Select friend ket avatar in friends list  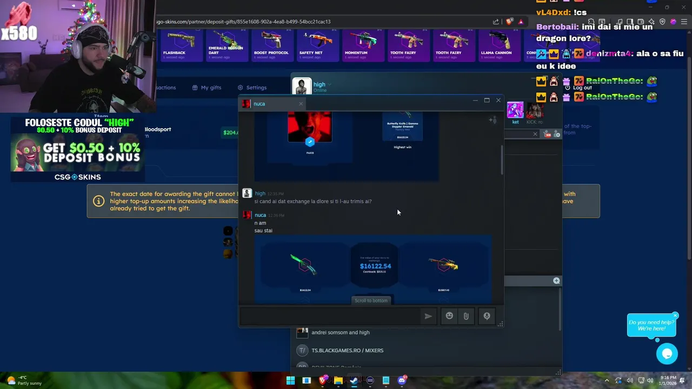point(515,111)
